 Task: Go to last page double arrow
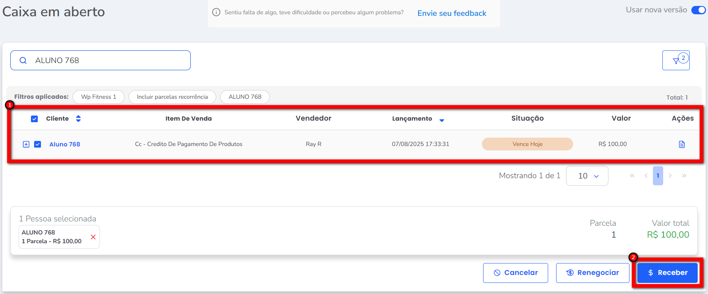pos(684,176)
